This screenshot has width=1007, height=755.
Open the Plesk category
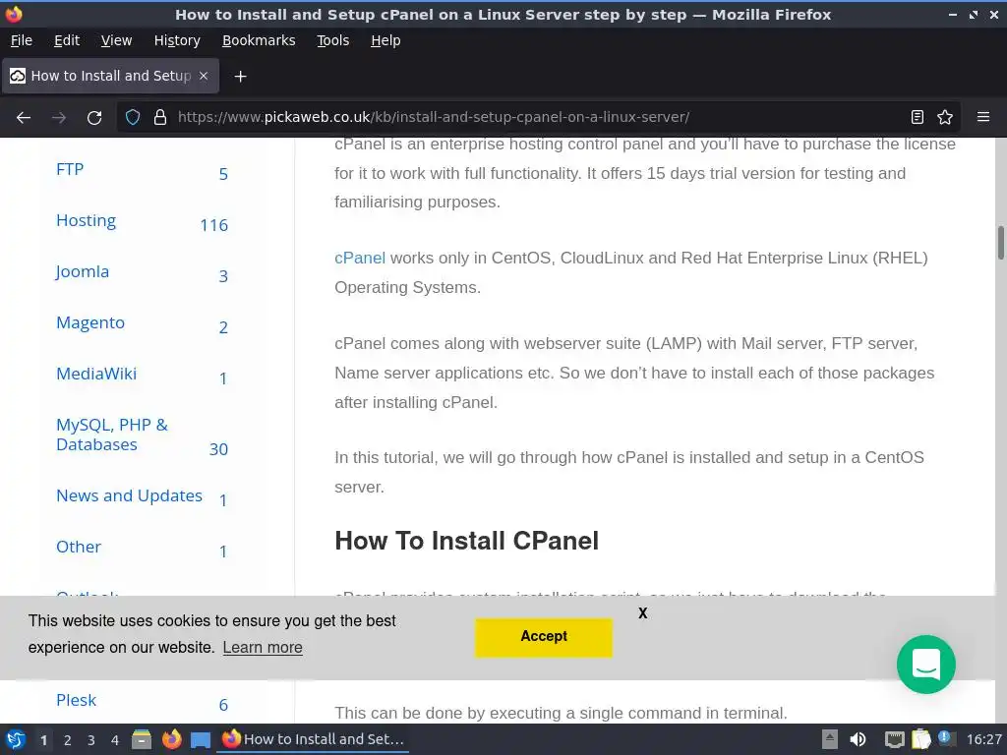click(x=76, y=700)
